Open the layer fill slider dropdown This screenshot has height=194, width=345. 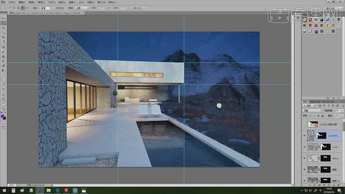tap(342, 116)
